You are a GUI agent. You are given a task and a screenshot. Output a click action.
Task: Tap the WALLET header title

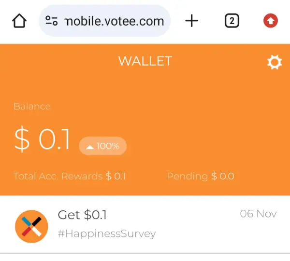145,61
